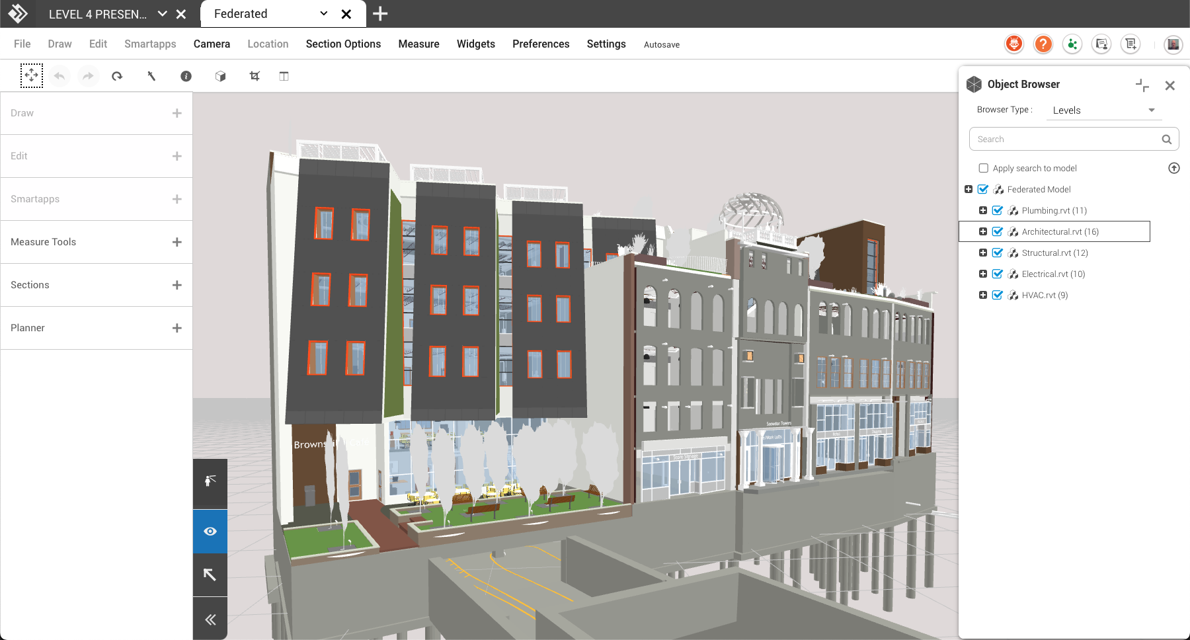
Task: Open the Widgets menu
Action: [x=475, y=44]
